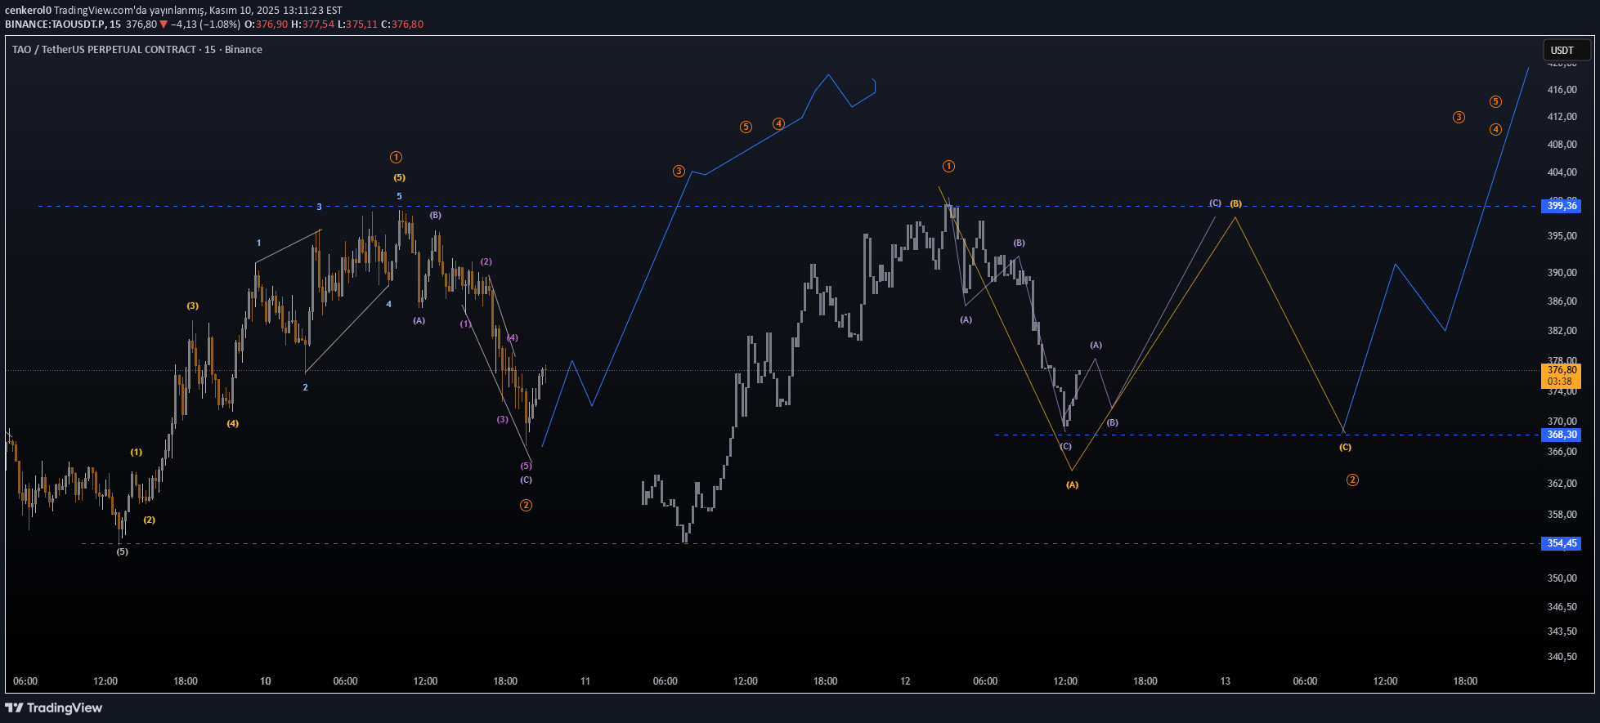Click the chart title TAO / TetherUS PERPETUAL CONTRACT
The height and width of the screenshot is (723, 1600).
pyautogui.click(x=104, y=50)
